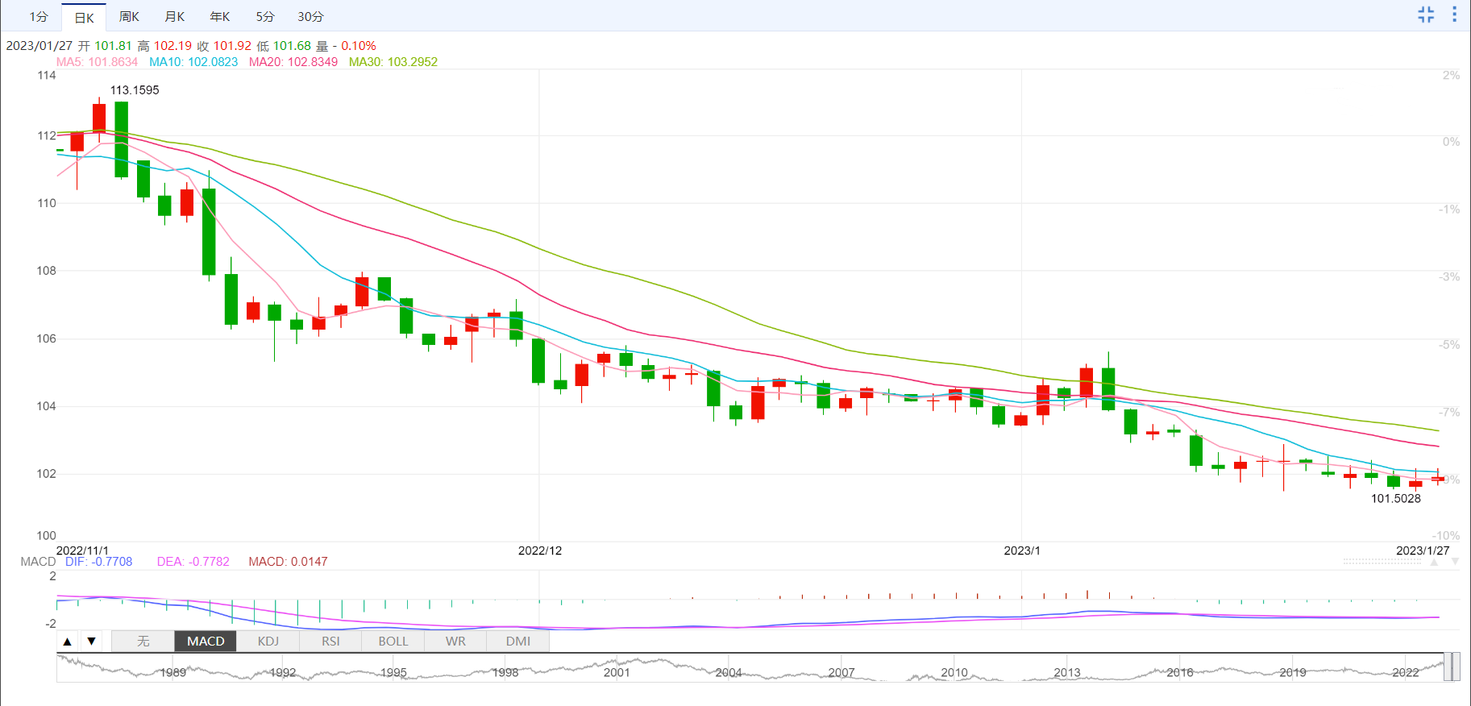Click 2016 on the overview timeline
Viewport: 1471px width, 706px height.
(x=1180, y=673)
